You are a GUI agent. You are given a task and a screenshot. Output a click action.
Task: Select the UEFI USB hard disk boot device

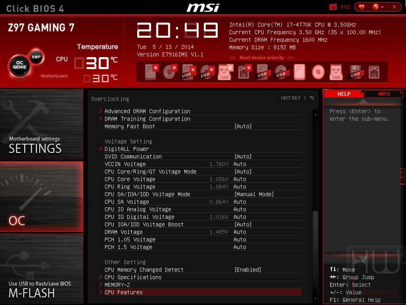pos(188,72)
